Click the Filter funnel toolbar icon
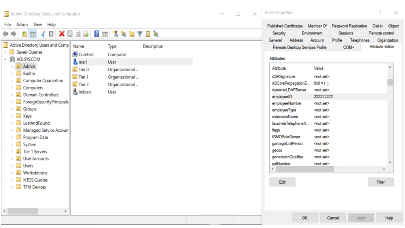Image resolution: width=405 pixels, height=228 pixels. [x=139, y=34]
